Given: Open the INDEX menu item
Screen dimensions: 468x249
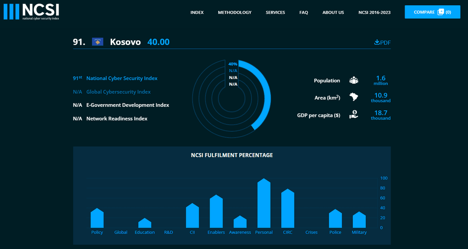Looking at the screenshot, I should click(x=197, y=12).
